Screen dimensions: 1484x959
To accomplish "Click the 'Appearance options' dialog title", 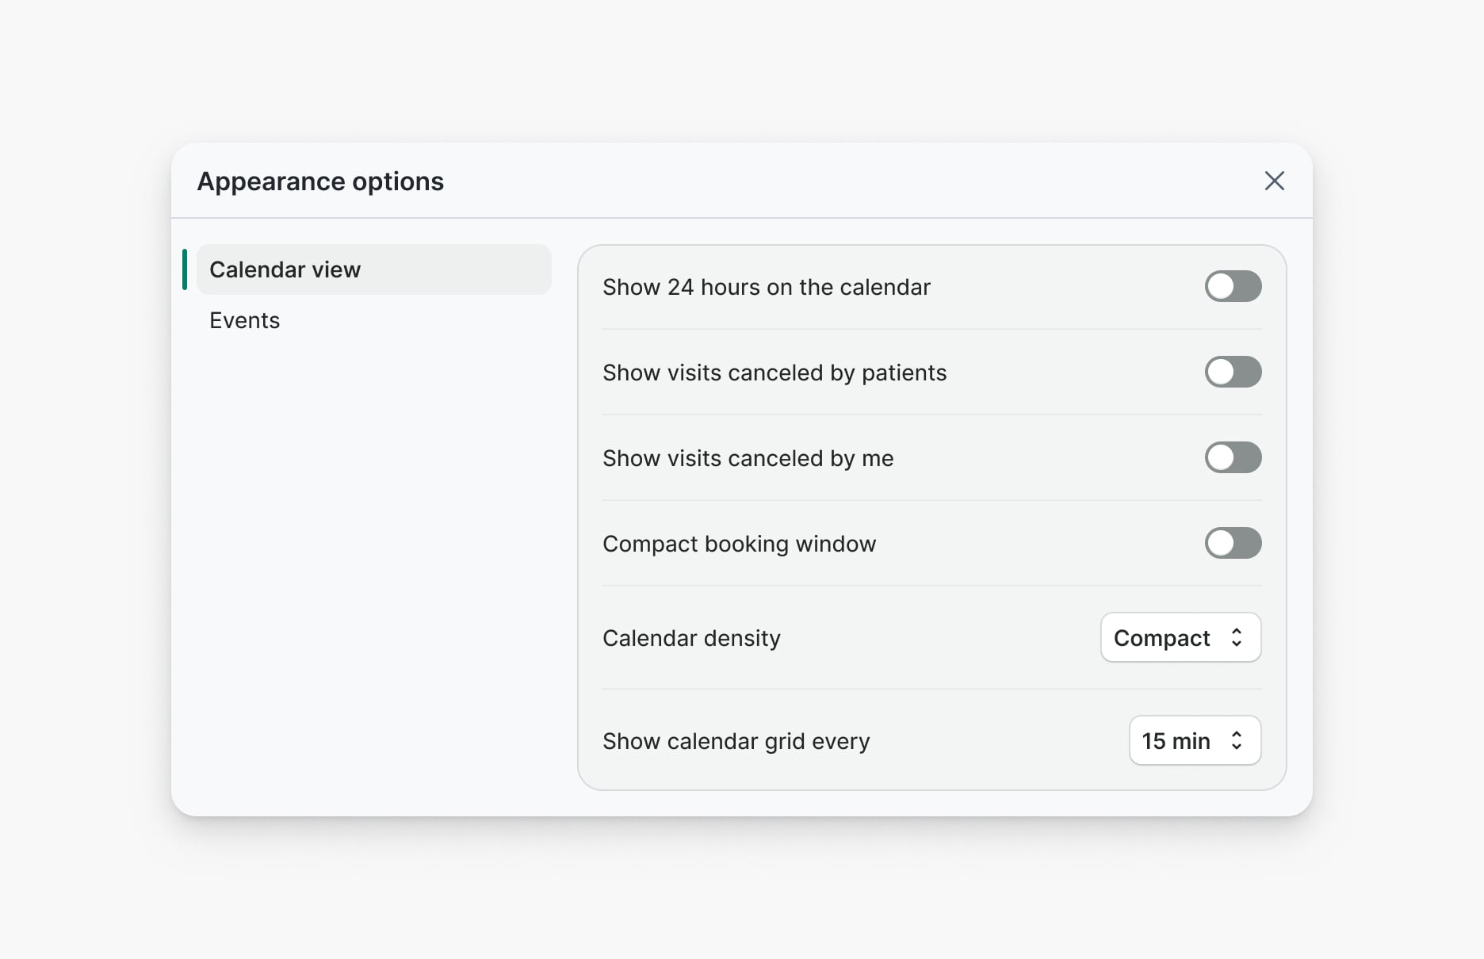I will click(x=320, y=181).
